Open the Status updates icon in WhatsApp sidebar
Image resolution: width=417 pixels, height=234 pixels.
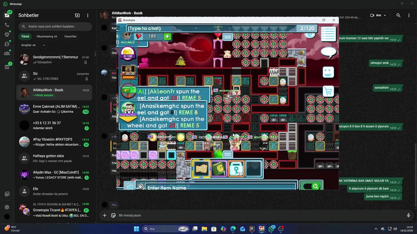(x=7, y=34)
